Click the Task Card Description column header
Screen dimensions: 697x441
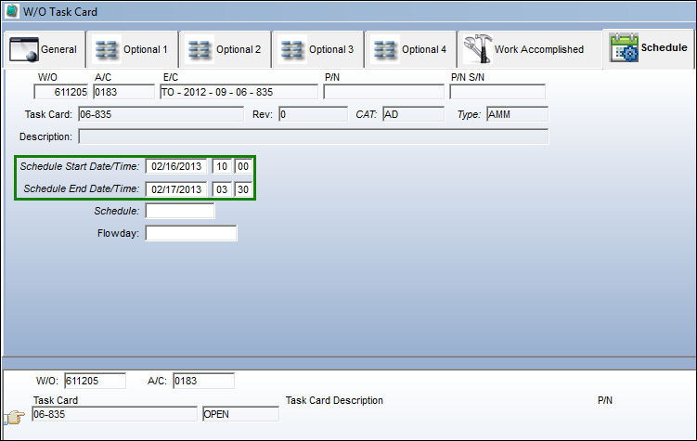point(334,400)
